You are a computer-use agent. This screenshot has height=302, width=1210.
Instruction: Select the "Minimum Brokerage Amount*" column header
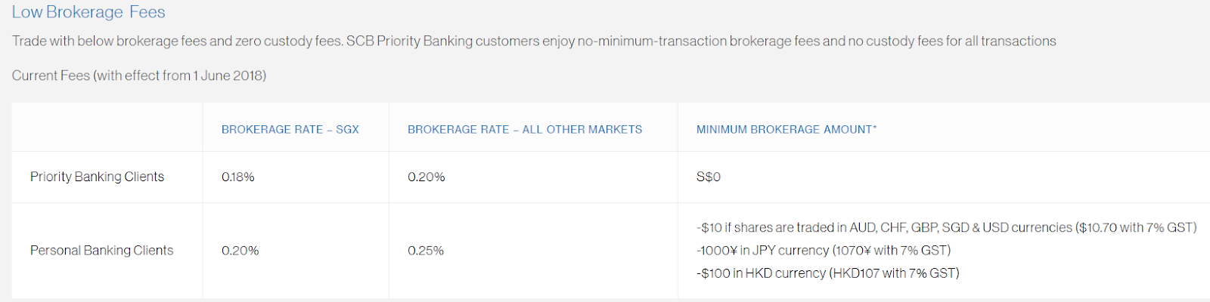point(786,129)
